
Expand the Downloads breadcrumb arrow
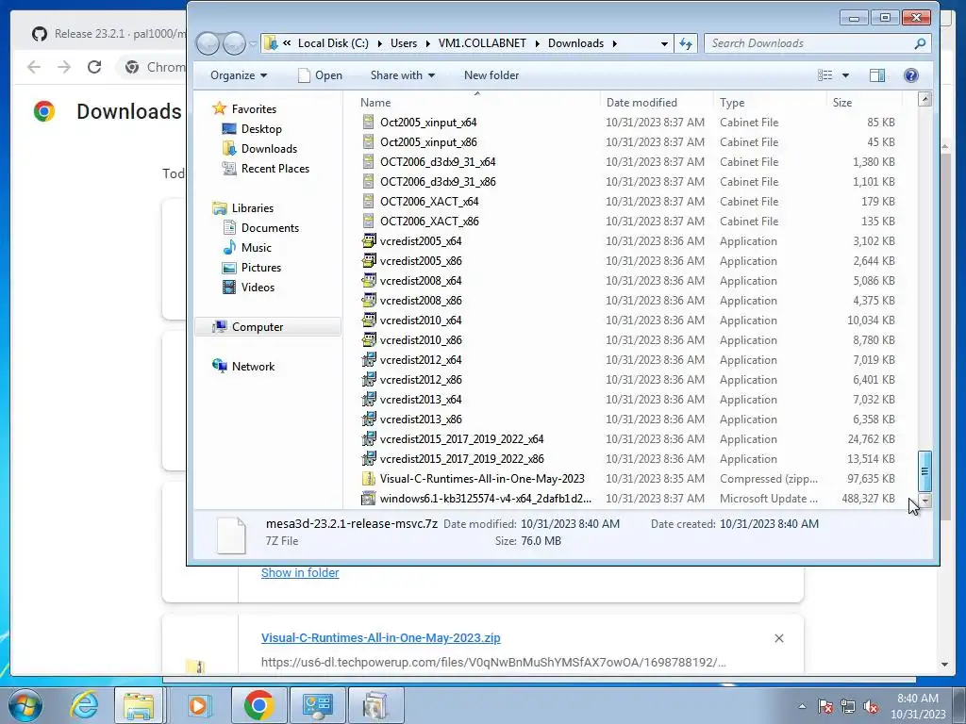coord(614,43)
